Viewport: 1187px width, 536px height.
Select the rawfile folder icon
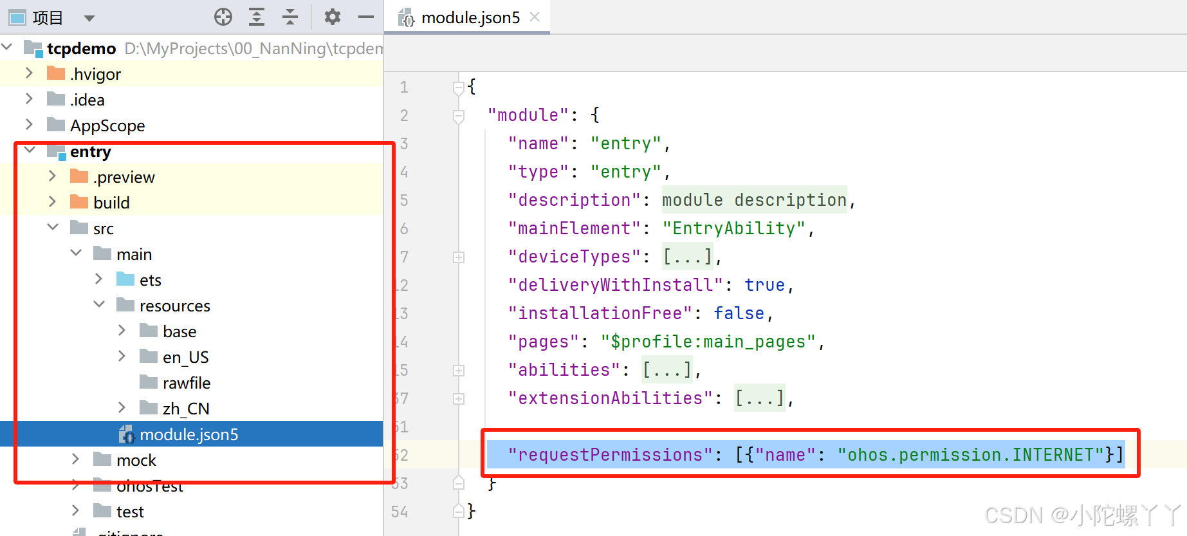tap(149, 382)
